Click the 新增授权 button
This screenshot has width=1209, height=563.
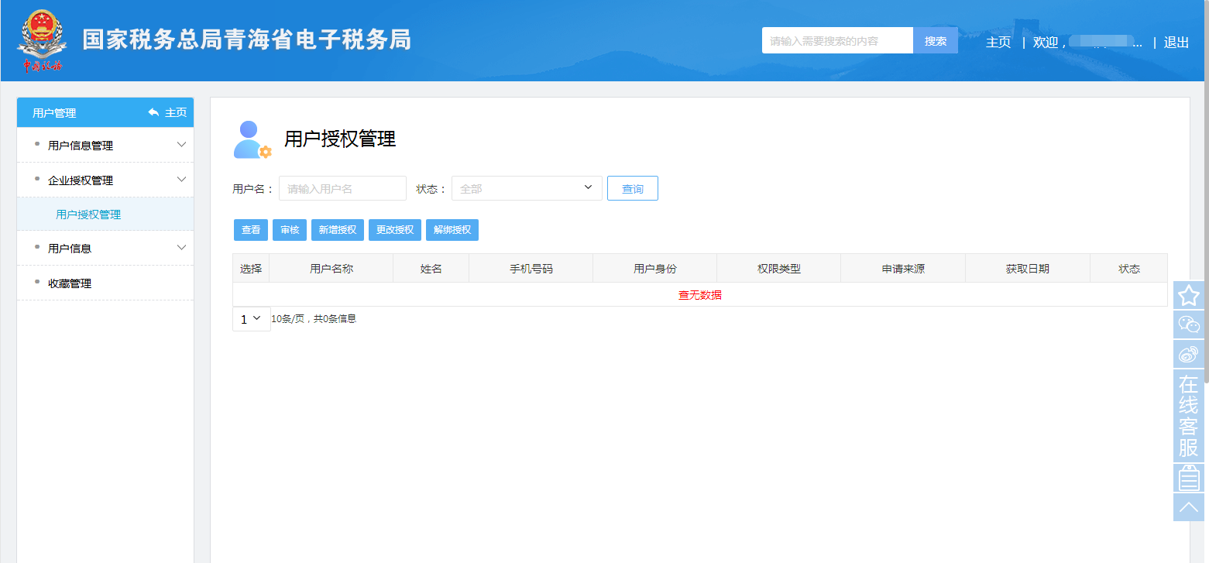point(338,230)
